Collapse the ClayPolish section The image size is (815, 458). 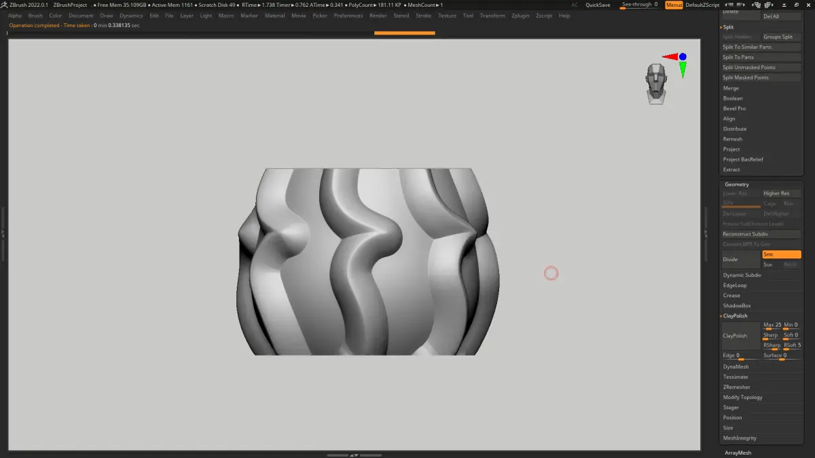[x=735, y=316]
